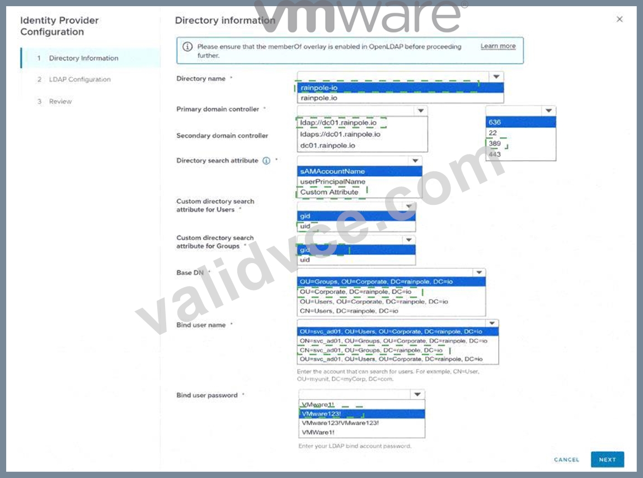Screen dimensions: 643x478
Task: Open the Learn more link
Action: [x=498, y=46]
